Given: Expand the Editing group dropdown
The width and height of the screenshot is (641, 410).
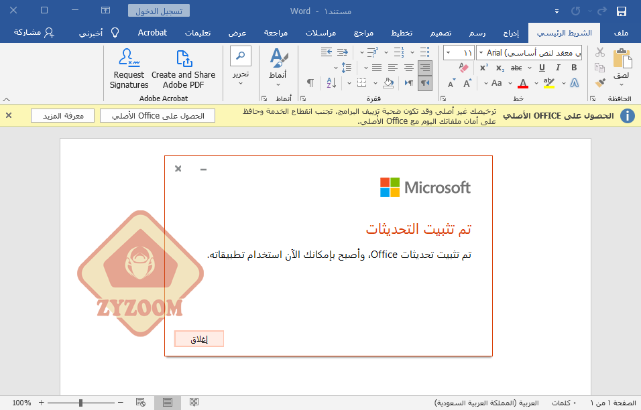Looking at the screenshot, I should coord(240,84).
